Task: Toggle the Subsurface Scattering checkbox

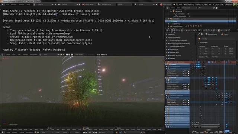Action: [169, 41]
